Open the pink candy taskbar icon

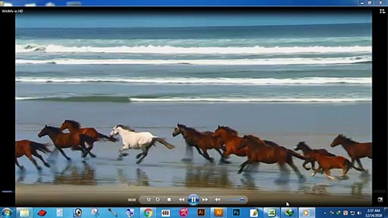click(184, 213)
